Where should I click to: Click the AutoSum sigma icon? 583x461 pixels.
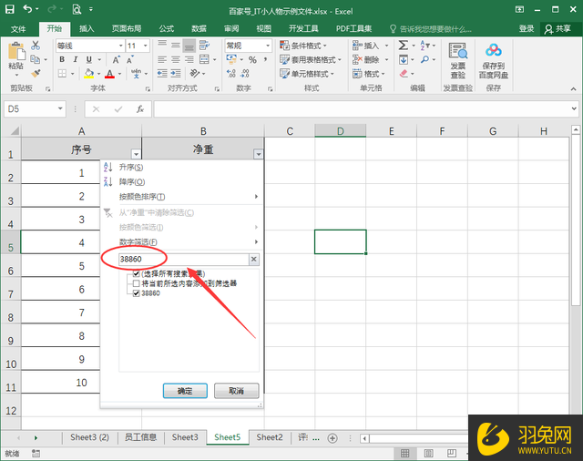point(404,46)
